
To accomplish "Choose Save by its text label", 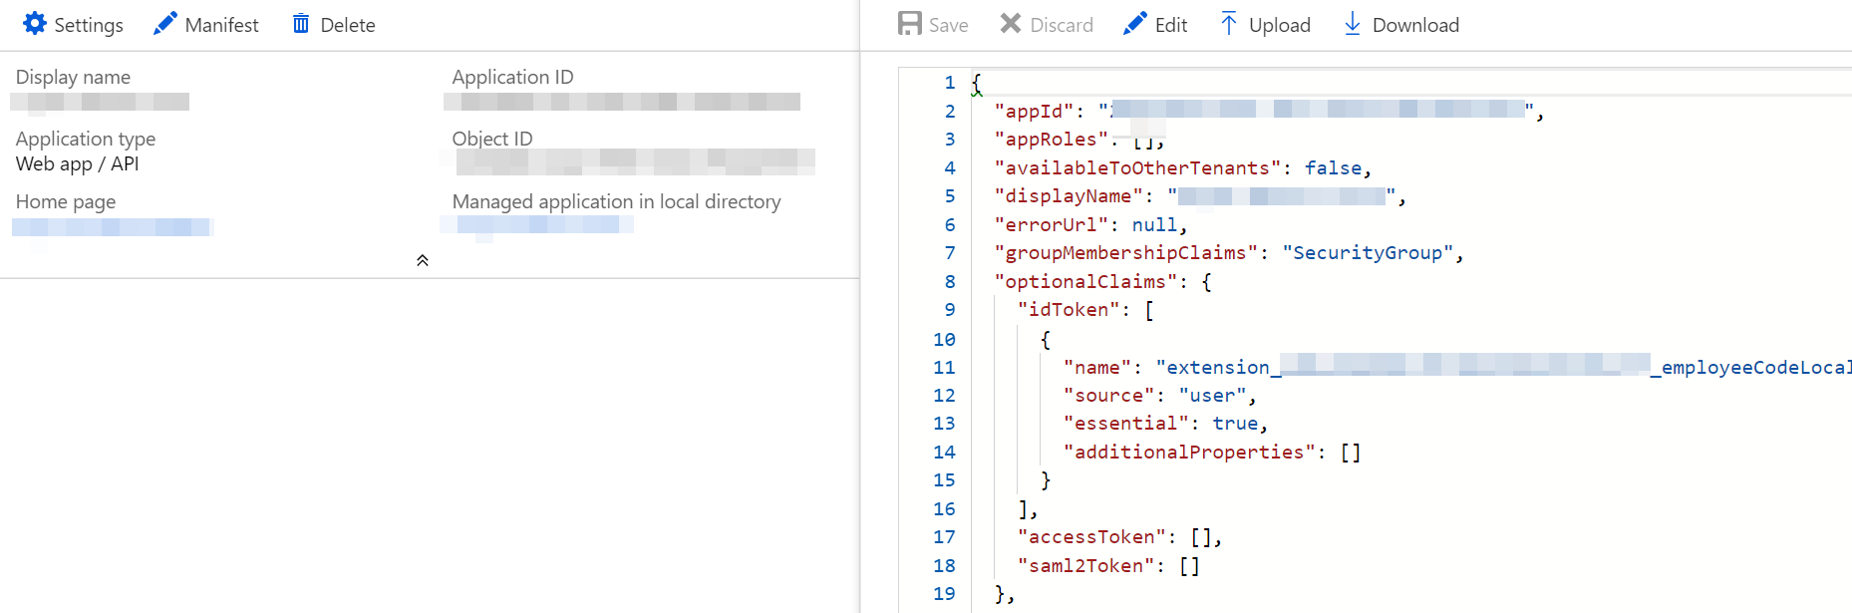I will (949, 25).
